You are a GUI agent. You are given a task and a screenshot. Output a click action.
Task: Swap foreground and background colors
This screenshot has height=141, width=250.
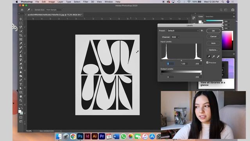click(22, 108)
